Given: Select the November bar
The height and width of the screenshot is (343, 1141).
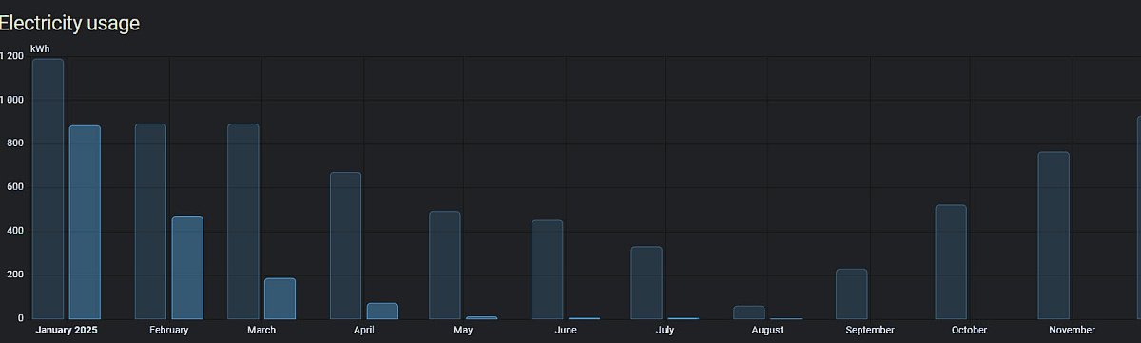Looking at the screenshot, I should 1054,236.
